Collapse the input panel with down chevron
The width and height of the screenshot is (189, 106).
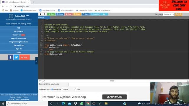click(x=40, y=81)
